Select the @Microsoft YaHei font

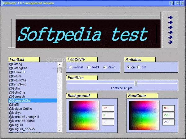coord(33,121)
